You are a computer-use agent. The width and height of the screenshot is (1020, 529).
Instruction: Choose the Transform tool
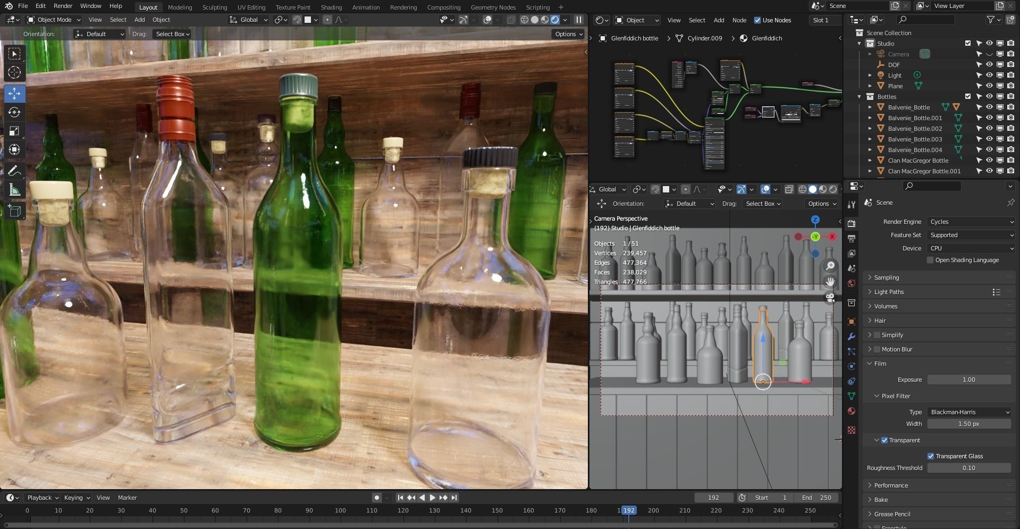coord(14,149)
